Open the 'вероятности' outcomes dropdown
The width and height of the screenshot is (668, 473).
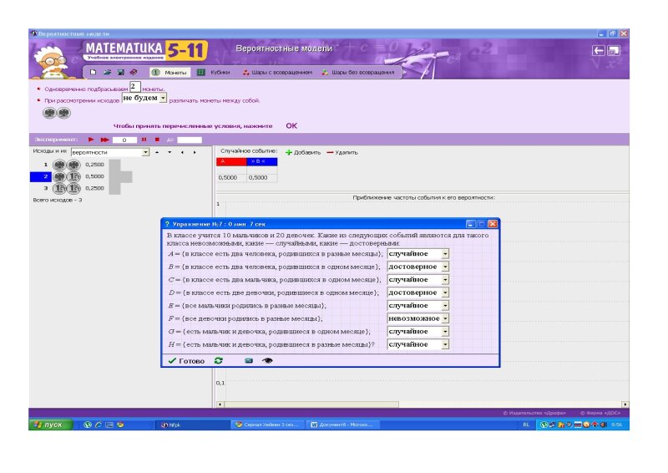tap(145, 152)
